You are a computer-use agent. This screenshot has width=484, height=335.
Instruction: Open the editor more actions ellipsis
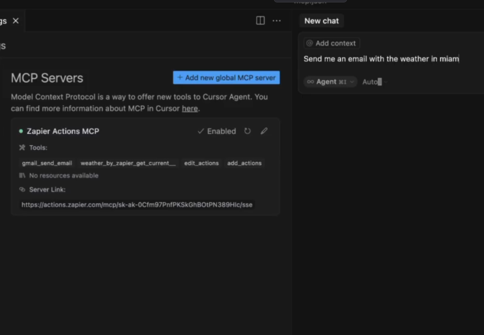(277, 21)
